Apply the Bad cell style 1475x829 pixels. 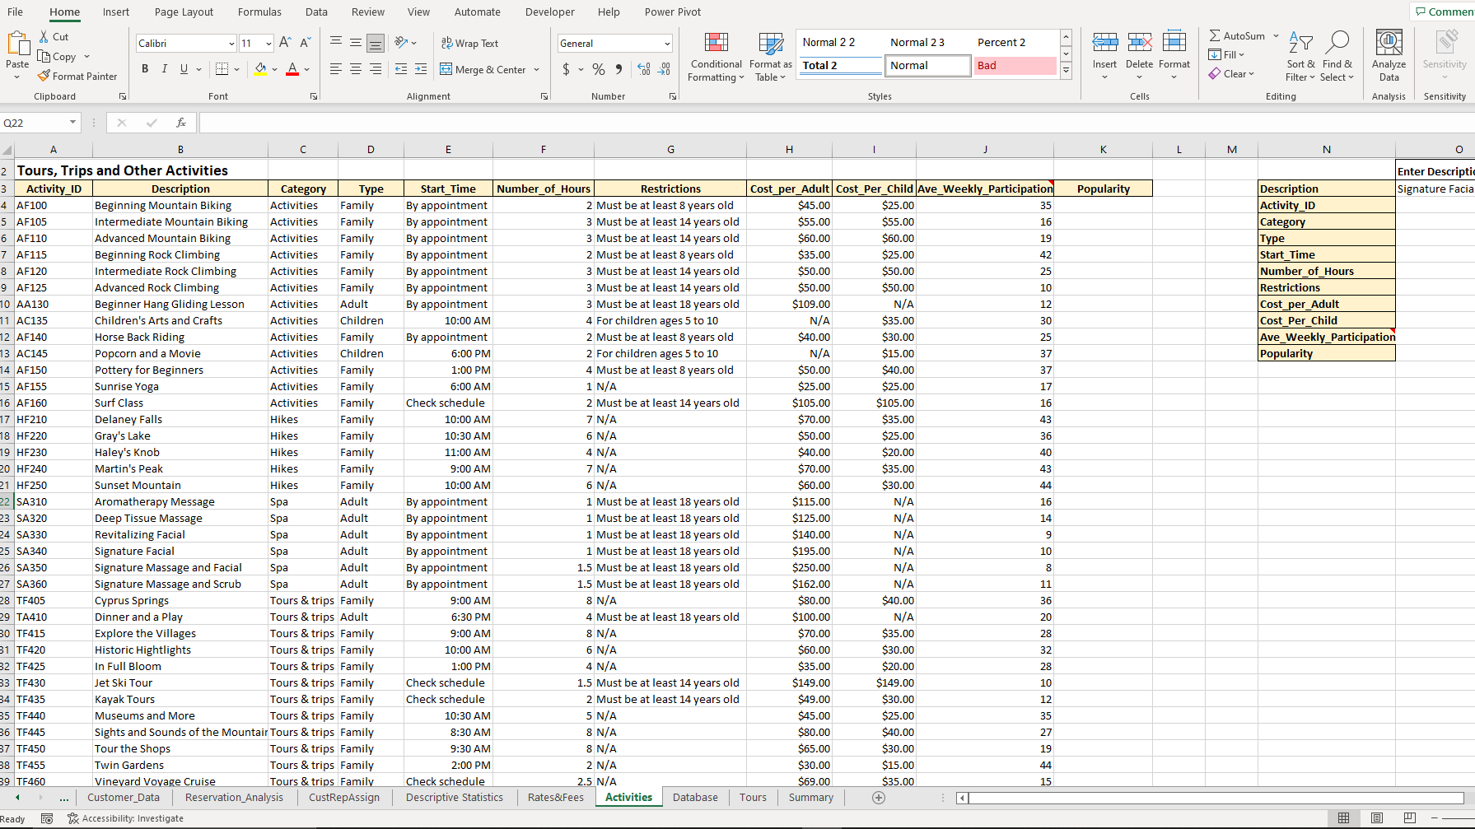pos(1015,66)
